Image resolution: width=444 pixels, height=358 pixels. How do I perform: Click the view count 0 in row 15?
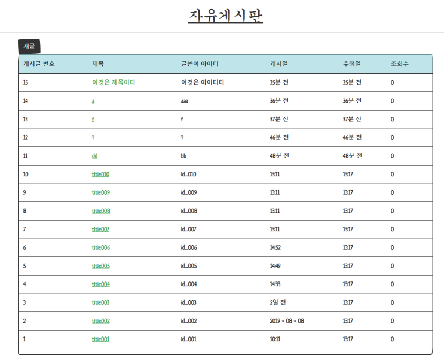tap(392, 82)
